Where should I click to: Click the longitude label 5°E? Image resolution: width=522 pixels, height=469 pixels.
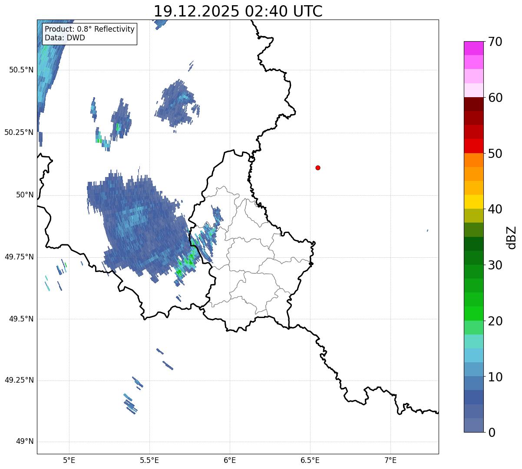[x=69, y=460]
